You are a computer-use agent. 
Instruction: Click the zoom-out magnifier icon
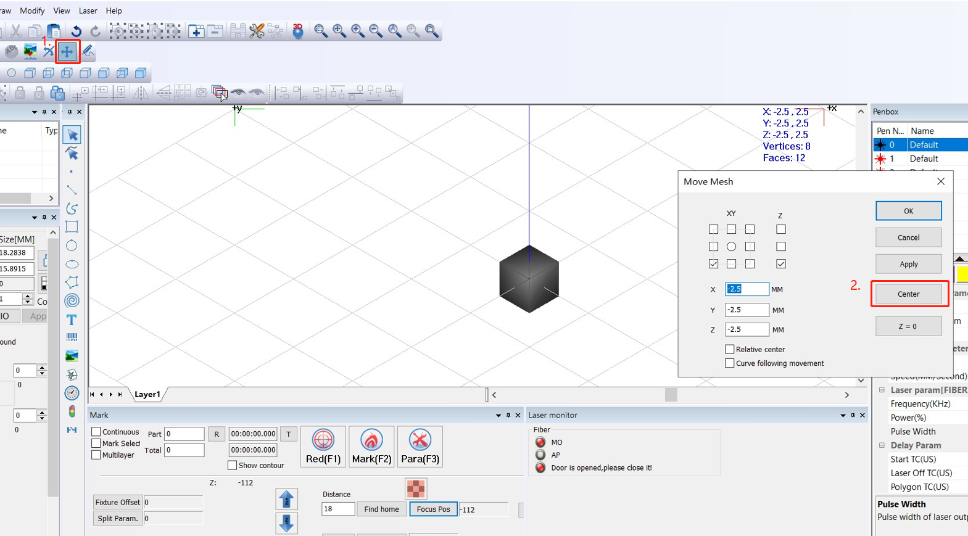point(376,31)
